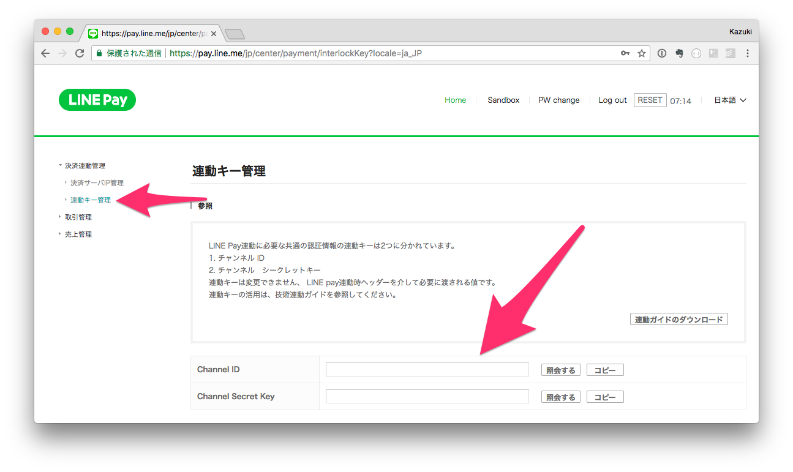Open PW change in the navigation

tap(559, 100)
